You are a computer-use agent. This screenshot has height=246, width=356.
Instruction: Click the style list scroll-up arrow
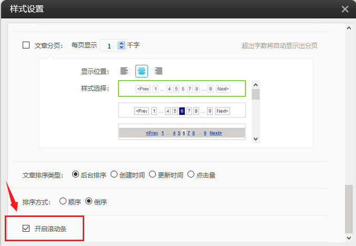coord(255,84)
